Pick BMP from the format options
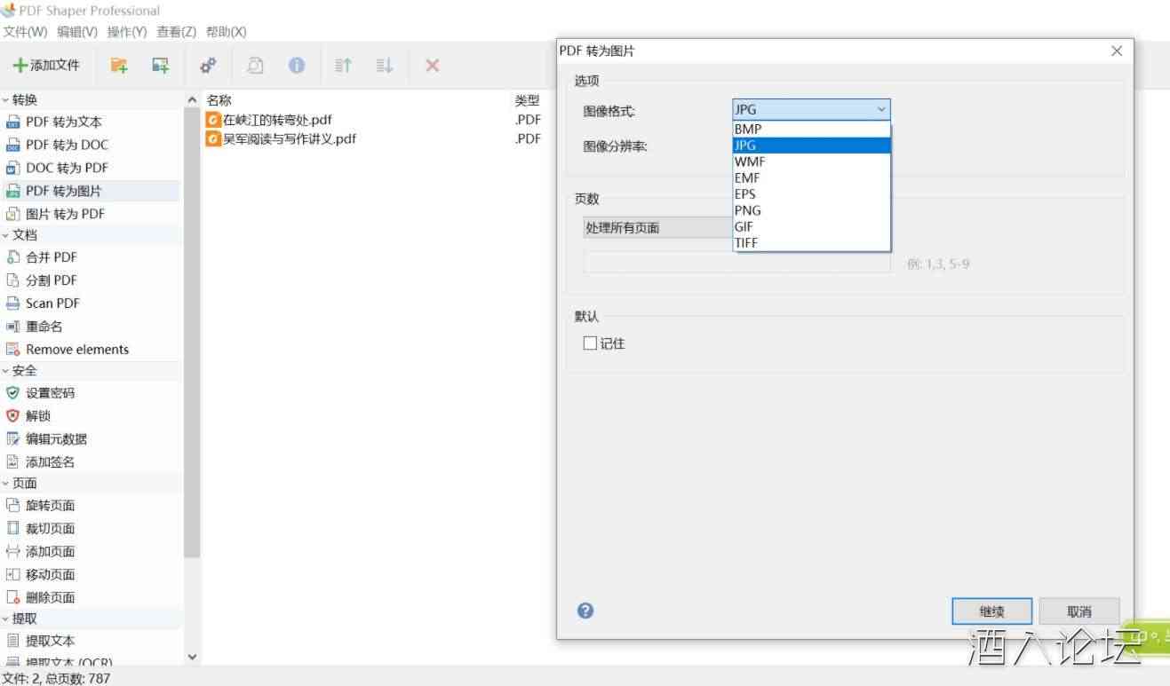Screen dimensions: 1170x686 (748, 129)
